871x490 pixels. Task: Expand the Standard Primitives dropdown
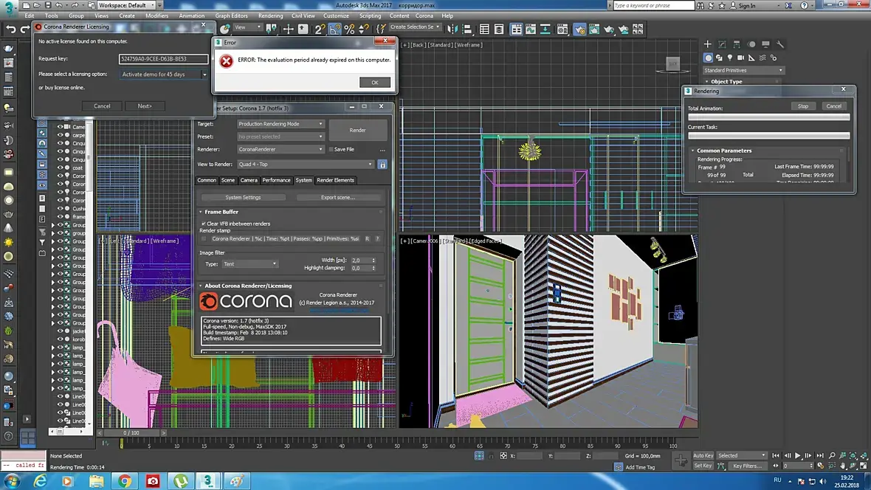pyautogui.click(x=744, y=70)
